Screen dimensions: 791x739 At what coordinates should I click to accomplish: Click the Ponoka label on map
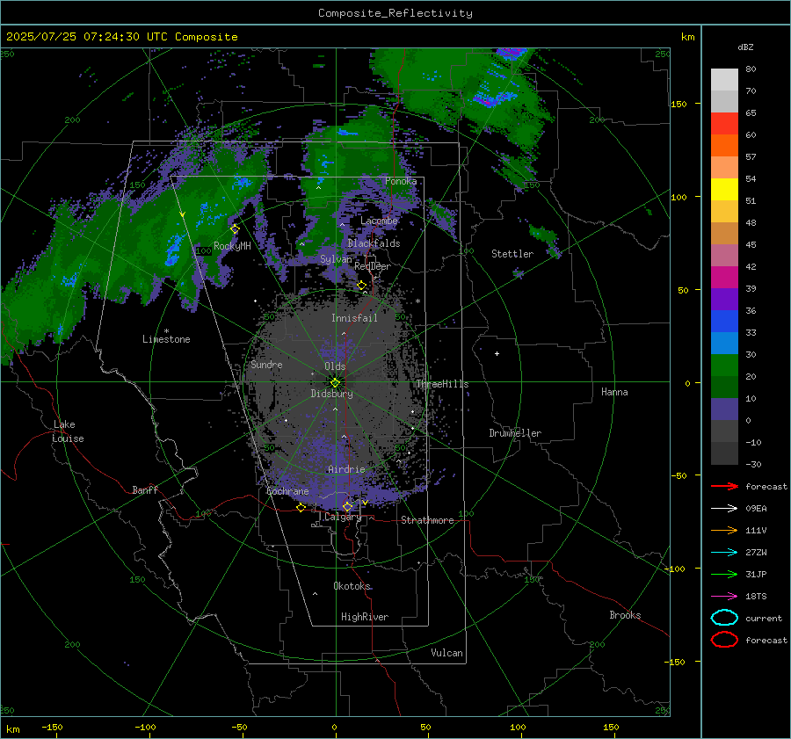coord(401,181)
